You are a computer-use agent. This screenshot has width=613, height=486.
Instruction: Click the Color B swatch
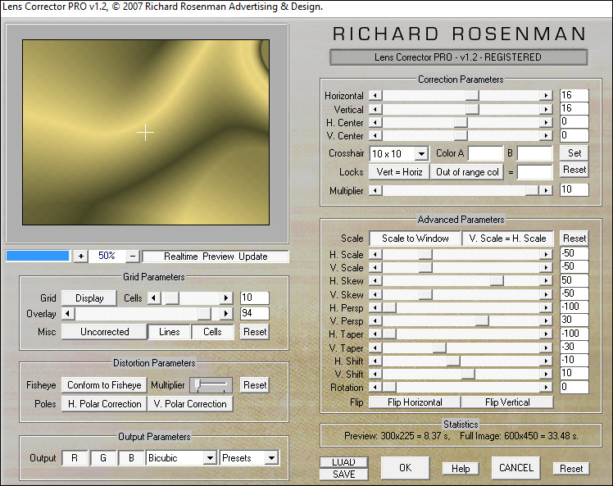tap(535, 153)
